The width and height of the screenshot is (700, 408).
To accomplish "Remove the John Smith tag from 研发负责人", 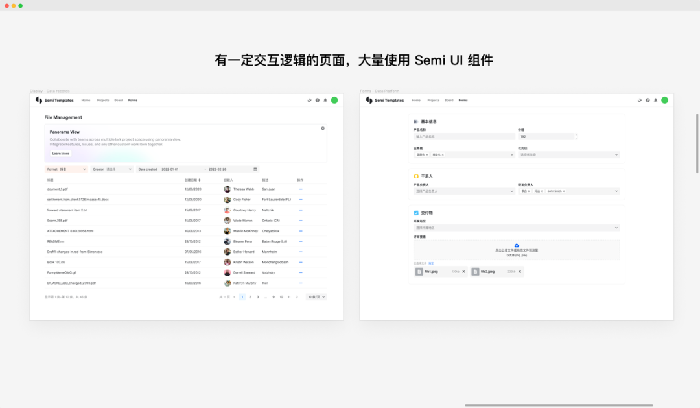I will pyautogui.click(x=563, y=191).
